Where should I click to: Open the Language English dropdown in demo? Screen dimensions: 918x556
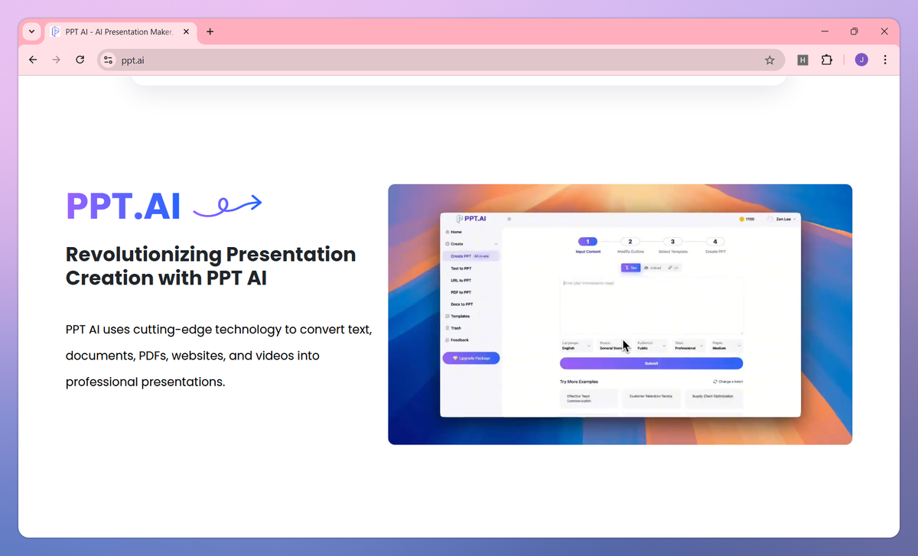[x=577, y=346]
